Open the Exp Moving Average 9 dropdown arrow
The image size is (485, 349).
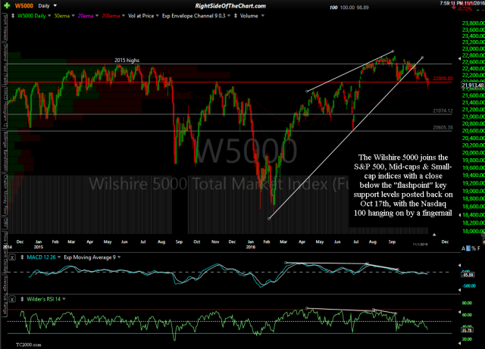(x=119, y=257)
